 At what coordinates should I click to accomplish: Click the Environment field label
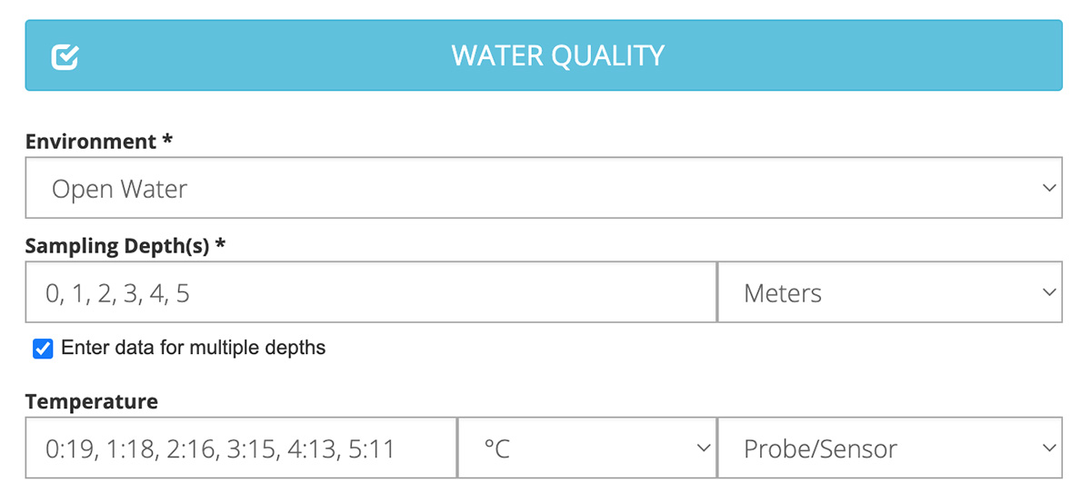(91, 142)
